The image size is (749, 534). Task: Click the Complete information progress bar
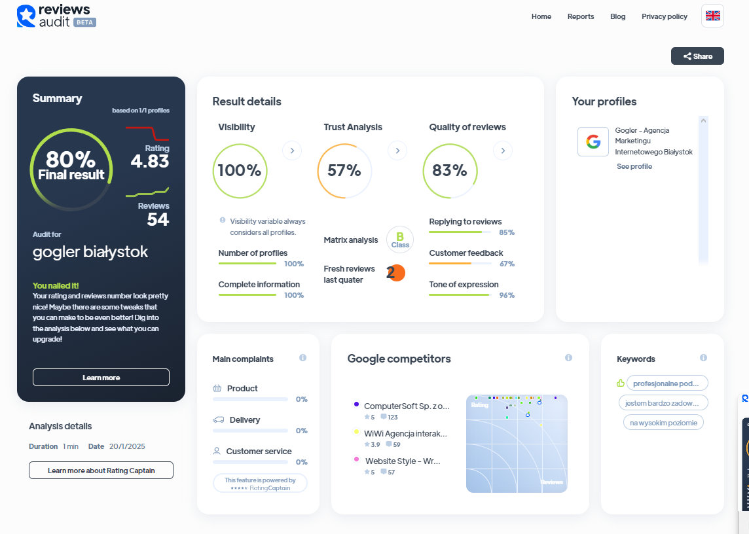(x=247, y=294)
